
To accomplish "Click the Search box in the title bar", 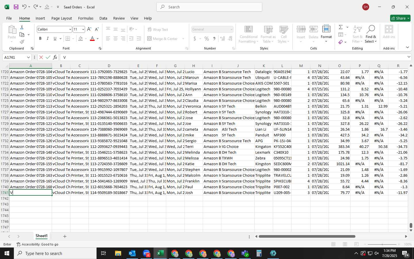I will pyautogui.click(x=209, y=7).
